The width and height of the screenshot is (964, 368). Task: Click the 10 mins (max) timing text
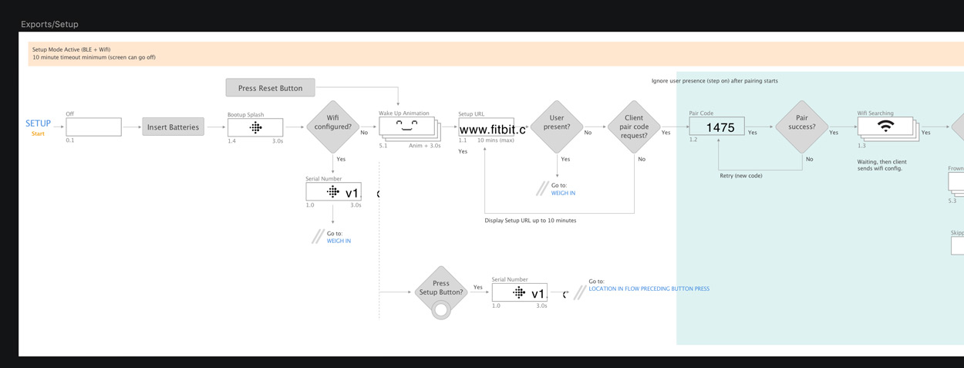[496, 140]
